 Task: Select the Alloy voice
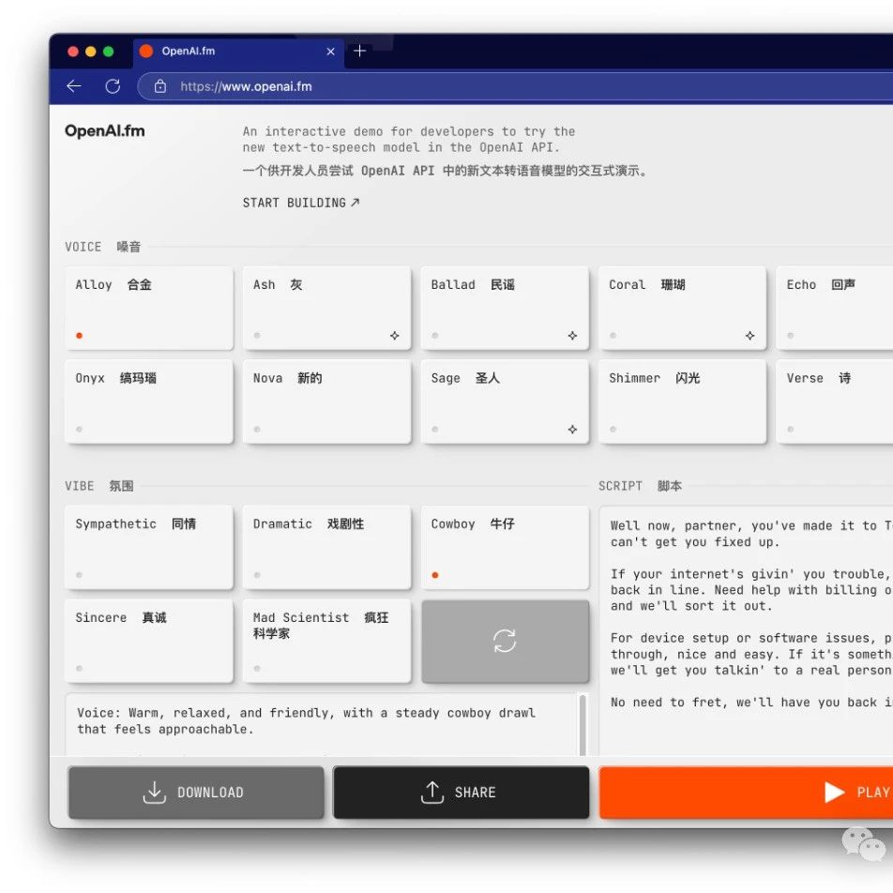[x=149, y=308]
